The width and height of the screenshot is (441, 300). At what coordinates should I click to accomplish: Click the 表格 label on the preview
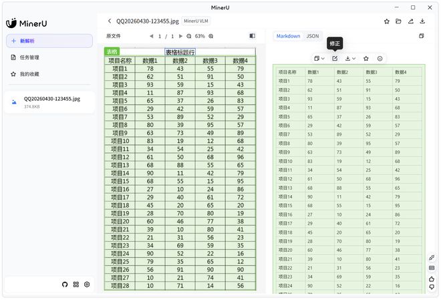click(x=112, y=51)
